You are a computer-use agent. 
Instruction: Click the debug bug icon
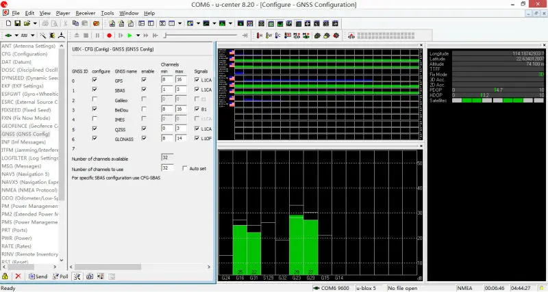click(x=52, y=36)
